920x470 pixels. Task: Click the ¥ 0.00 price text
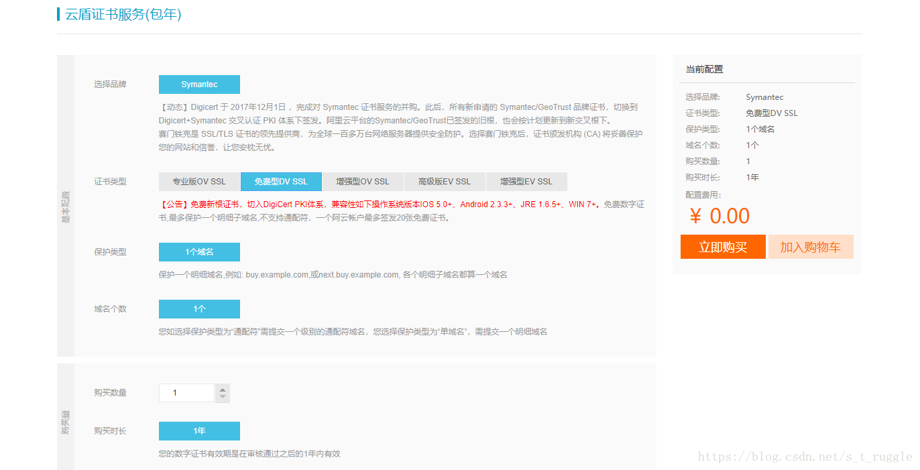(x=720, y=216)
